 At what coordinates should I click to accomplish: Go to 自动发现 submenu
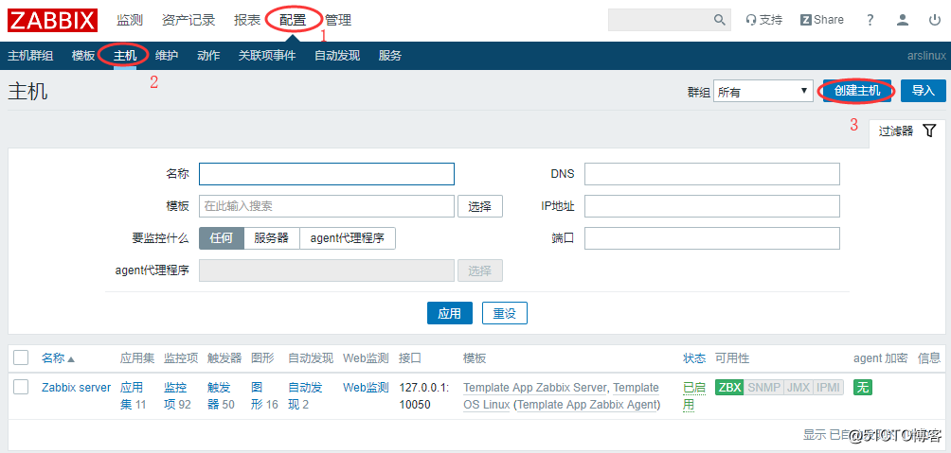click(337, 56)
